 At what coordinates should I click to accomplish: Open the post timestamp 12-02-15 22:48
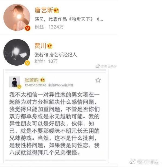tap(35, 85)
